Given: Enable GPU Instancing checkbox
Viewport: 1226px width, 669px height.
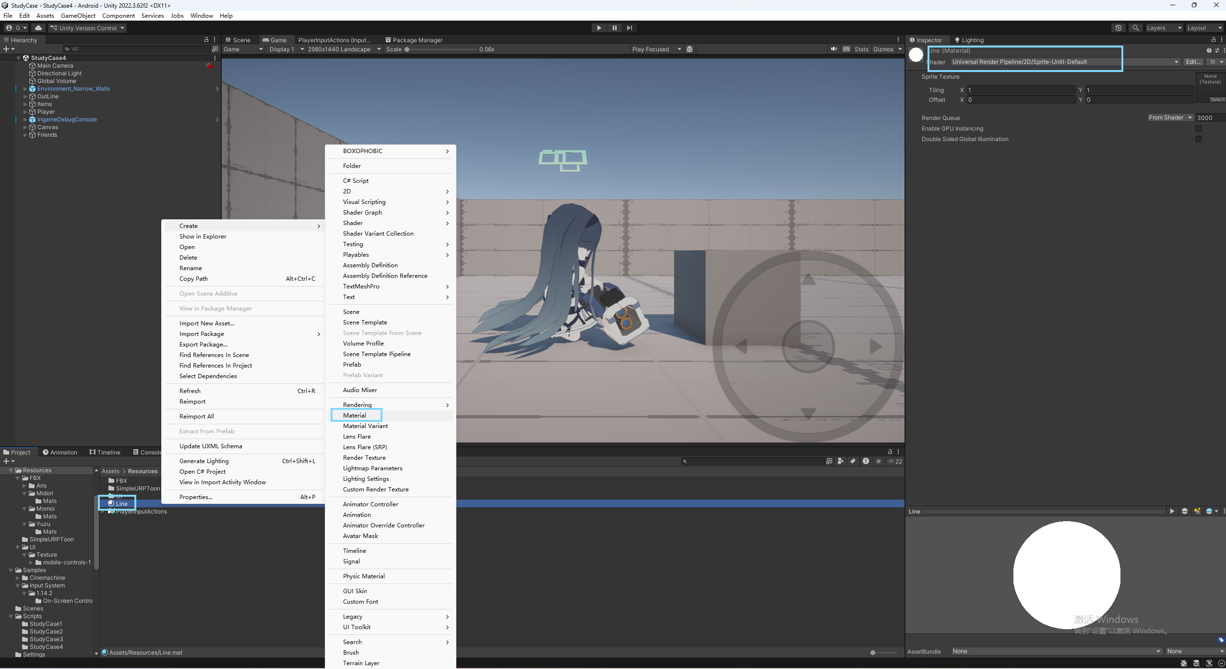Looking at the screenshot, I should pos(1198,129).
